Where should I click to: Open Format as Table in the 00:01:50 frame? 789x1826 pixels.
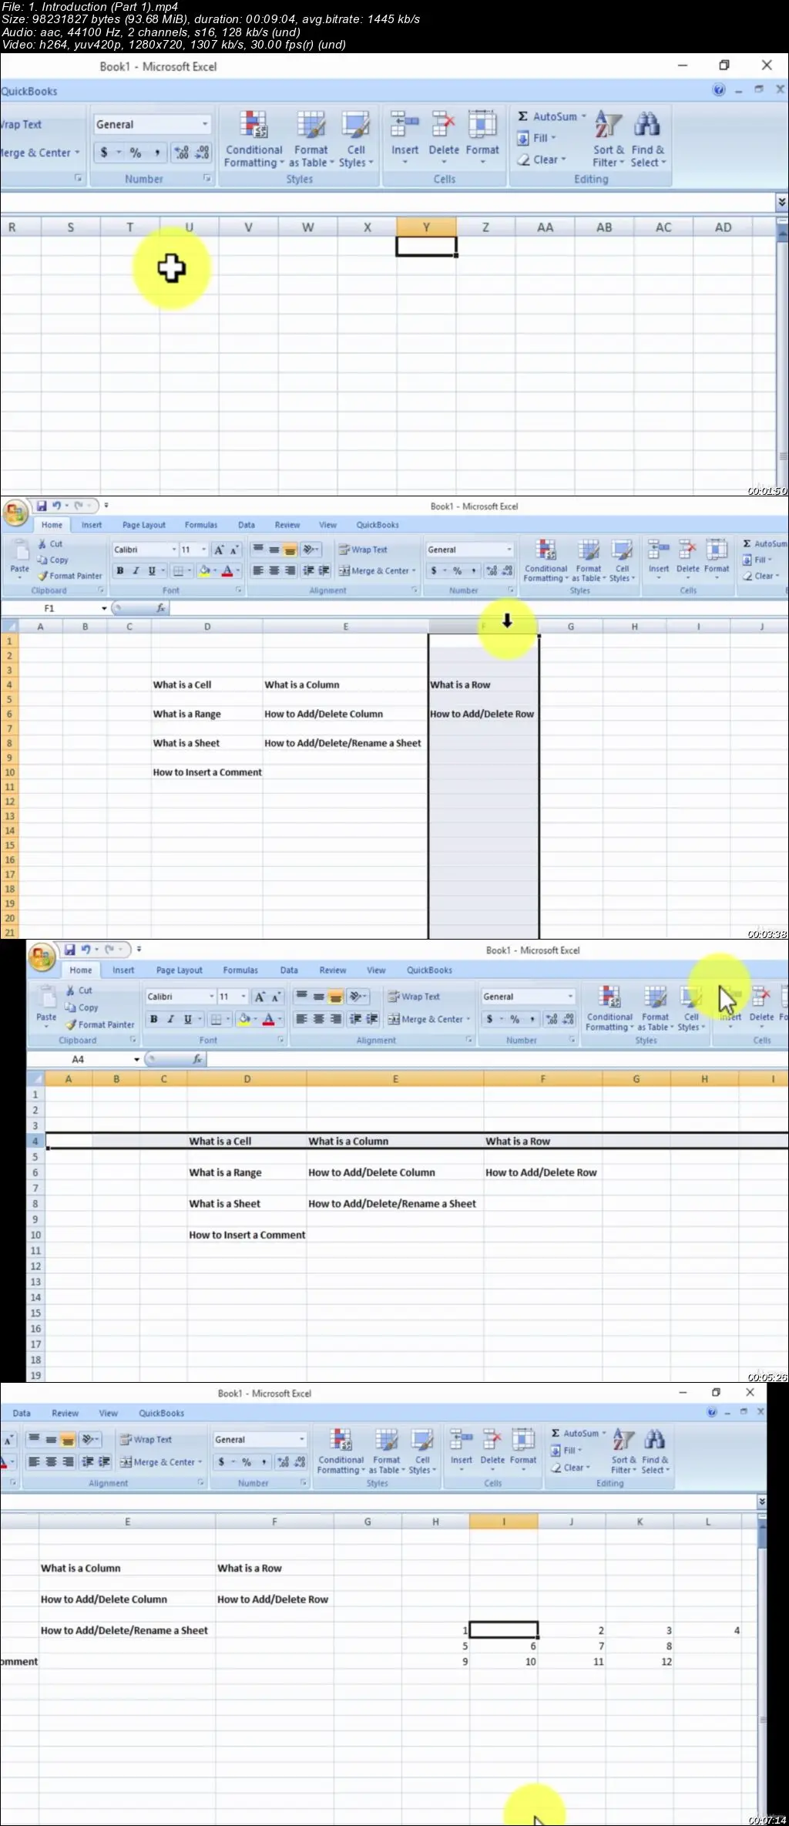click(x=311, y=139)
